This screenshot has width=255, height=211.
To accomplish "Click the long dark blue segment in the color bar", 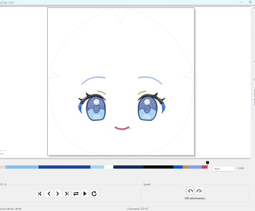I will point(64,167).
